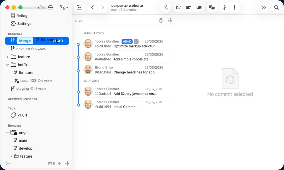Image resolution: width=284 pixels, height=170 pixels.
Task: Open repository Settings in sidebar
Action: [21, 24]
